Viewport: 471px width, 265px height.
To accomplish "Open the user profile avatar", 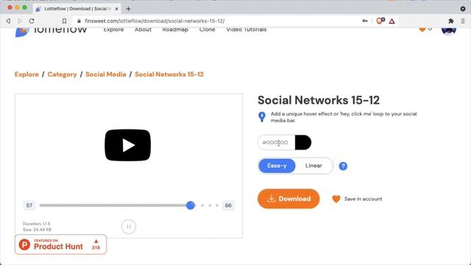I will pyautogui.click(x=449, y=31).
